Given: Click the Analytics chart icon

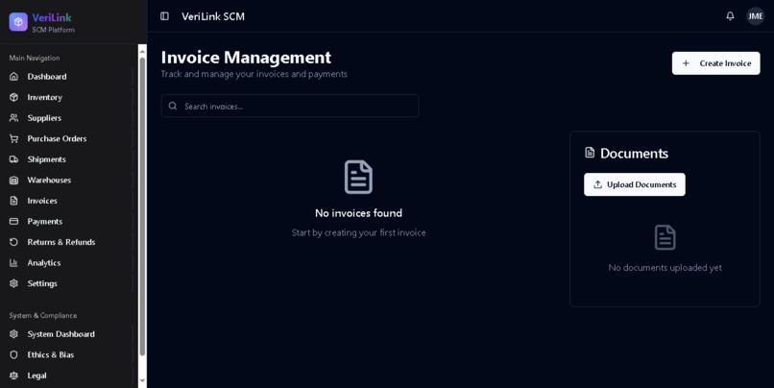Looking at the screenshot, I should tap(13, 263).
